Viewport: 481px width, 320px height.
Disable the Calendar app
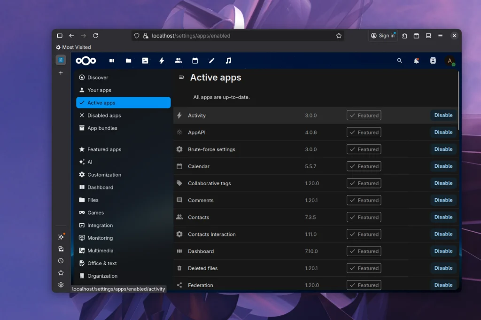(443, 166)
